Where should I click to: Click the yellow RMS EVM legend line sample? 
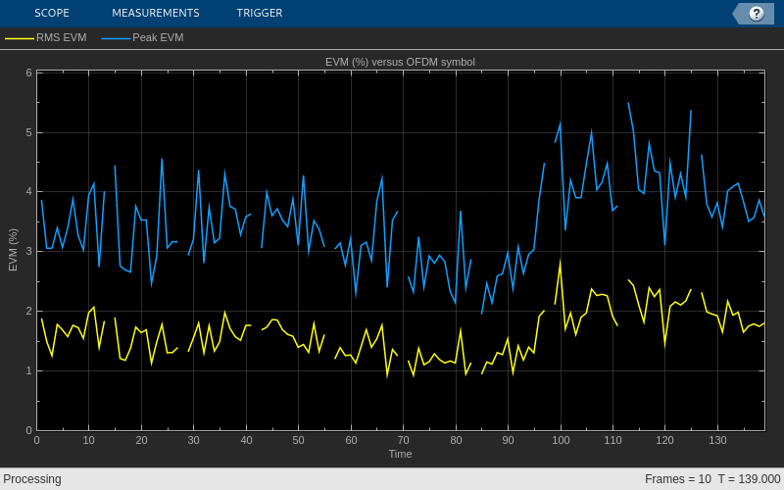pos(20,38)
